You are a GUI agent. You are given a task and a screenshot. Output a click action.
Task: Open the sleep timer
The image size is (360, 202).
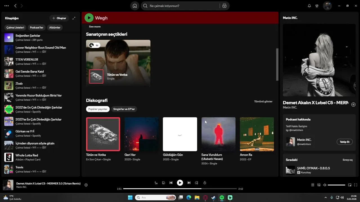click(x=205, y=183)
